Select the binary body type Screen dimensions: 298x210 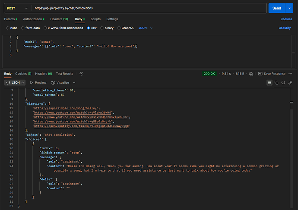click(107, 28)
